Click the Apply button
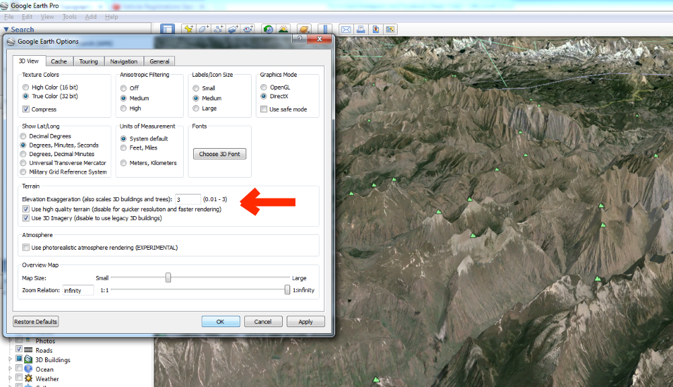 point(306,321)
